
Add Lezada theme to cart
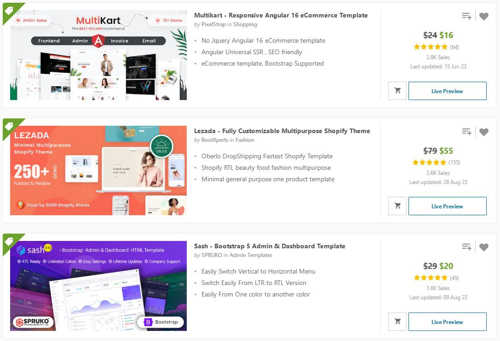tap(397, 206)
